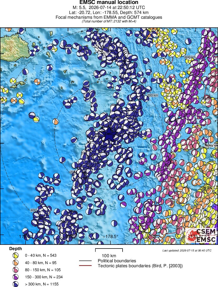Click "Last updated: 2026-07-15 at 06:40 UTC"
Screen dimensions: 218x287
pos(187,250)
